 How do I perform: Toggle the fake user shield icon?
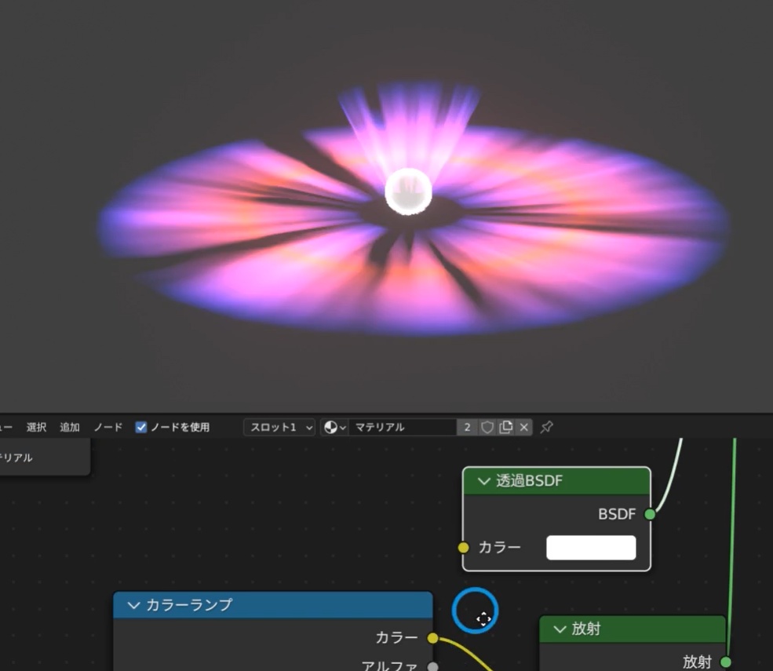[487, 427]
